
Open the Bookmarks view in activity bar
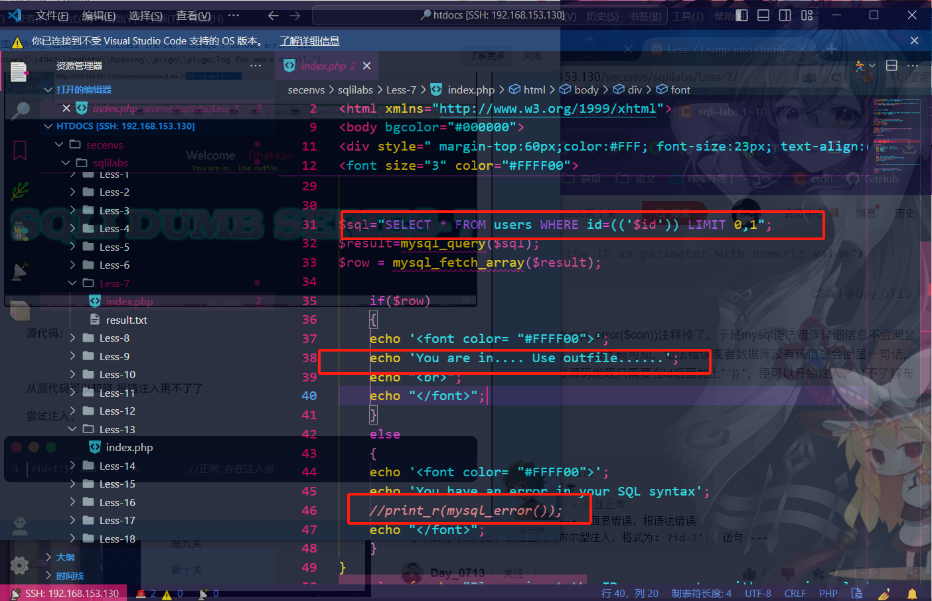(20, 151)
